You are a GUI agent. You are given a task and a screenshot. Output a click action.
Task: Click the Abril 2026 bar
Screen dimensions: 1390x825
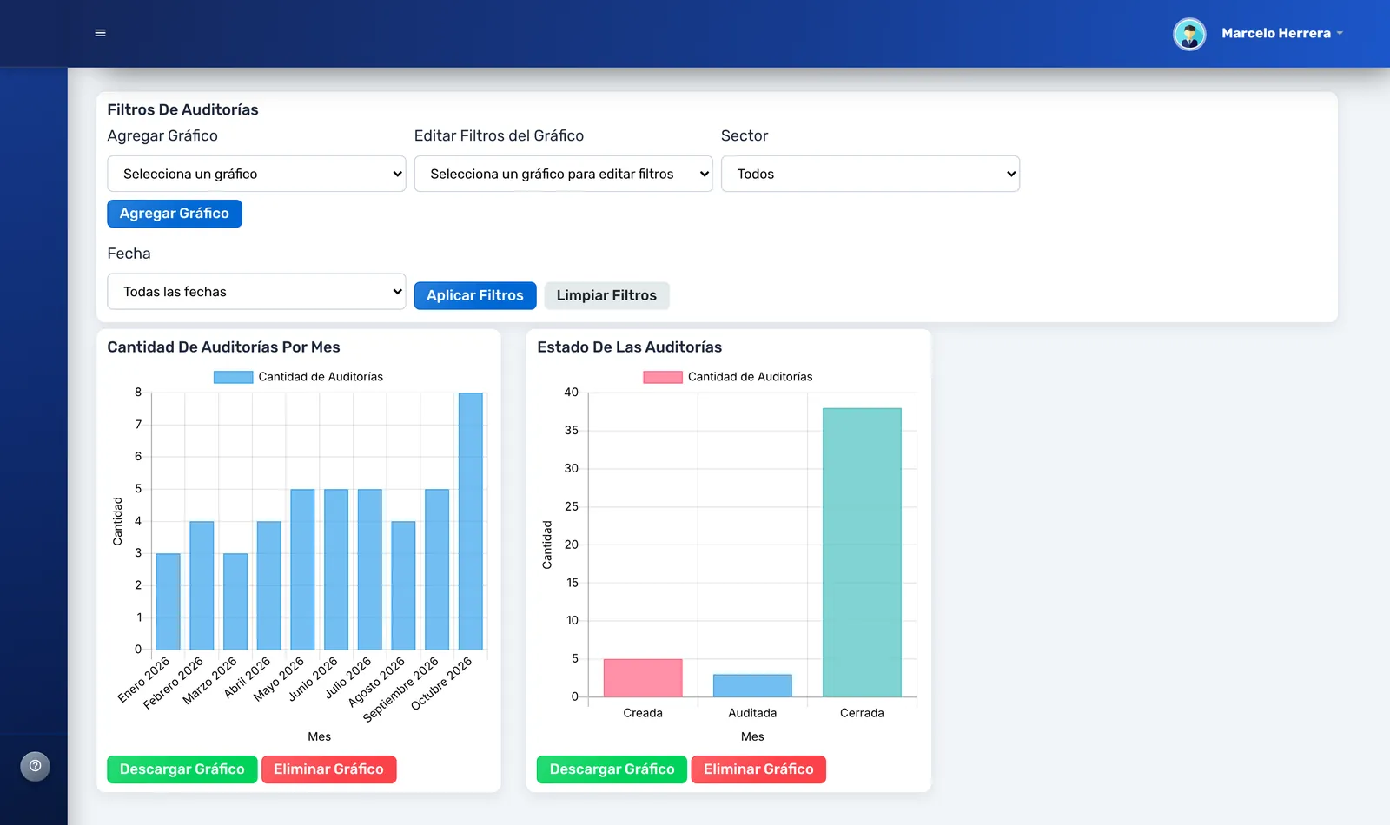pyautogui.click(x=269, y=585)
